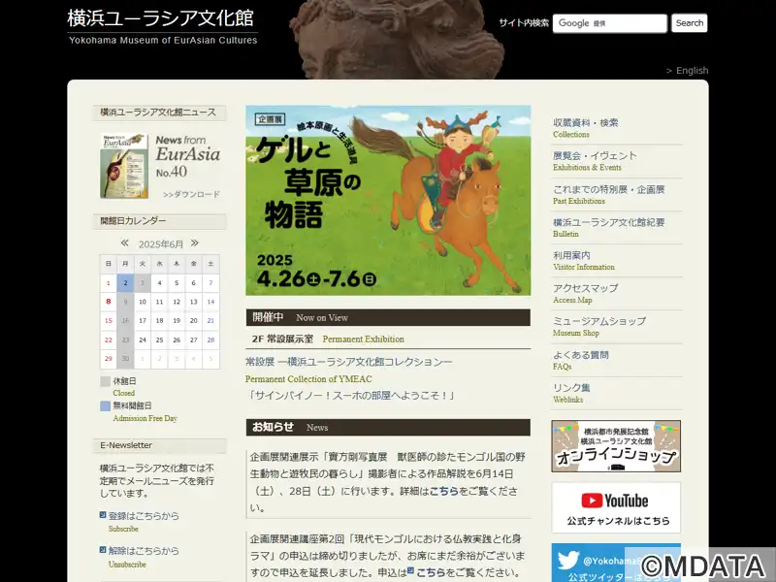Click the gray Closed legend swatch

point(105,381)
